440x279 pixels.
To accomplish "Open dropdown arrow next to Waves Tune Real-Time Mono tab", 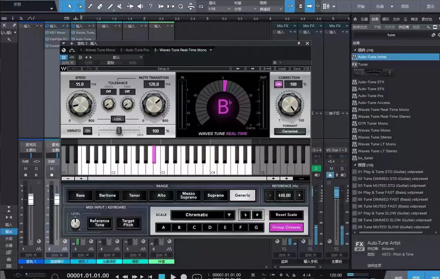I will pos(211,50).
